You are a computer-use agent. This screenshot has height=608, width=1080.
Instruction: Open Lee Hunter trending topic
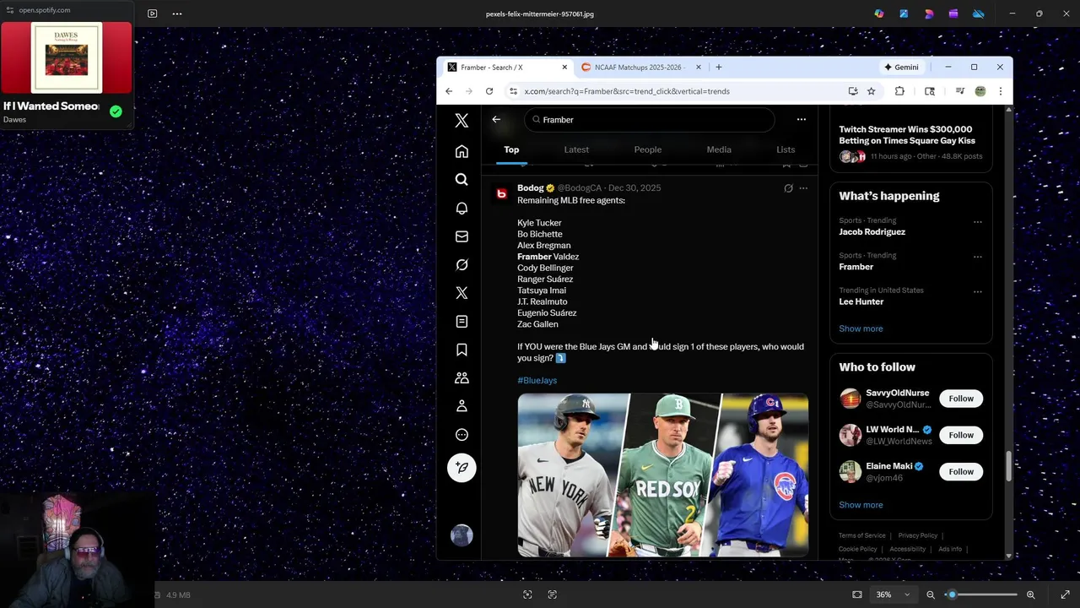[861, 301]
